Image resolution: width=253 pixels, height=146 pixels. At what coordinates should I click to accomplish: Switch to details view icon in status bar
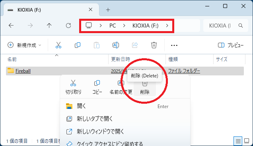[238, 141]
